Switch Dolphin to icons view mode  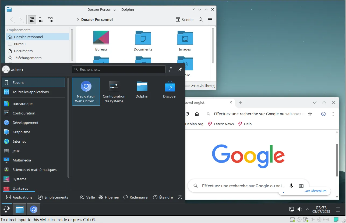(32, 20)
